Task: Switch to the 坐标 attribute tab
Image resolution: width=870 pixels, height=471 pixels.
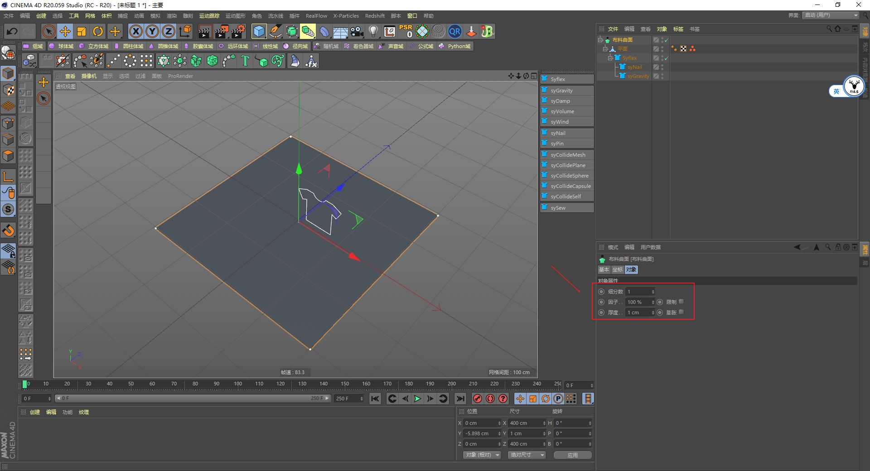Action: click(617, 269)
